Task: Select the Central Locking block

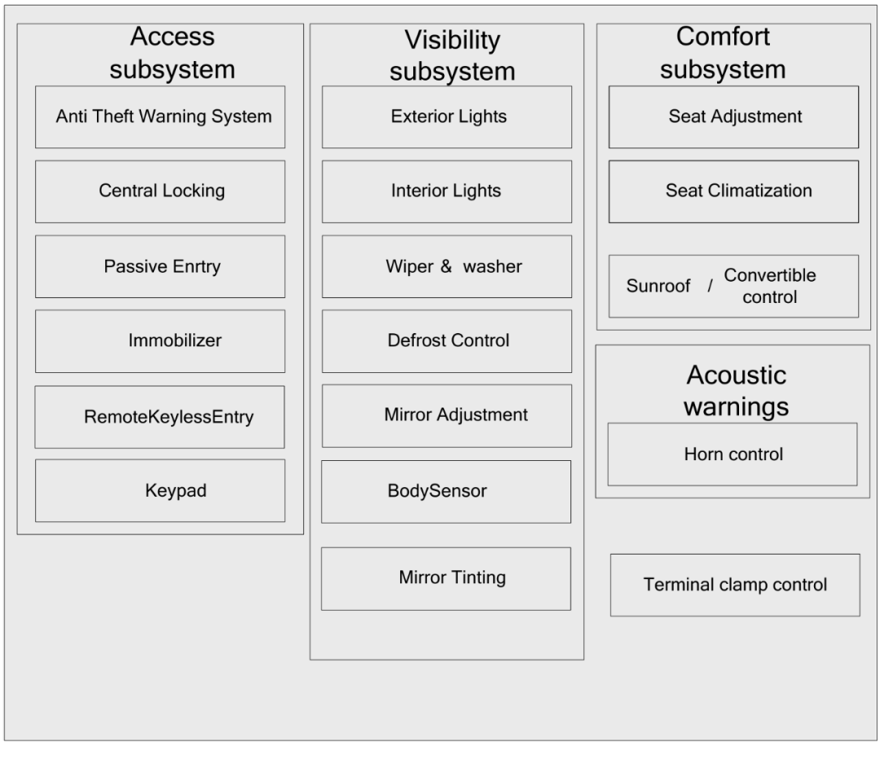Action: point(160,191)
